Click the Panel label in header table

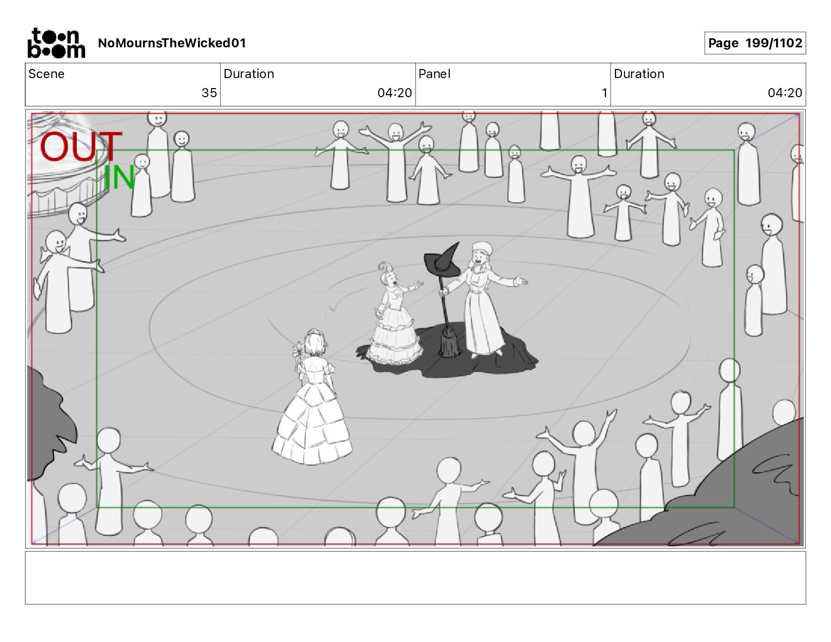point(434,74)
